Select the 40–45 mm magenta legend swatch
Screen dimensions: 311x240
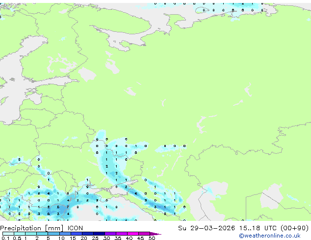click(x=133, y=234)
